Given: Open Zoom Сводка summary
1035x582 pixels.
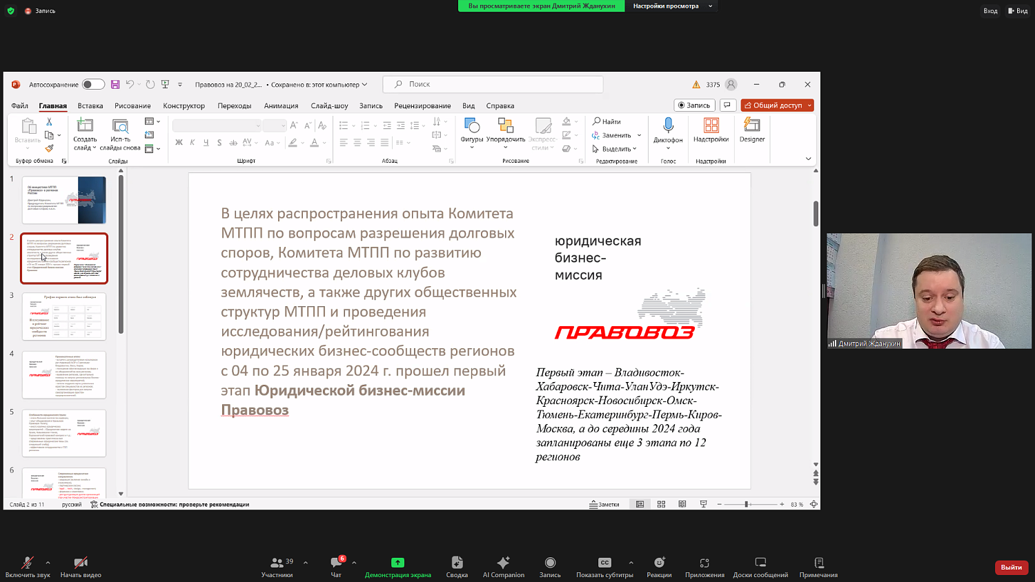Looking at the screenshot, I should [457, 567].
